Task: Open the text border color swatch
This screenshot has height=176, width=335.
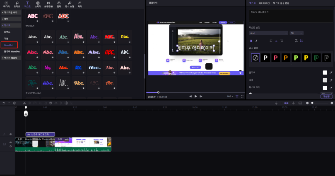Action: [325, 88]
